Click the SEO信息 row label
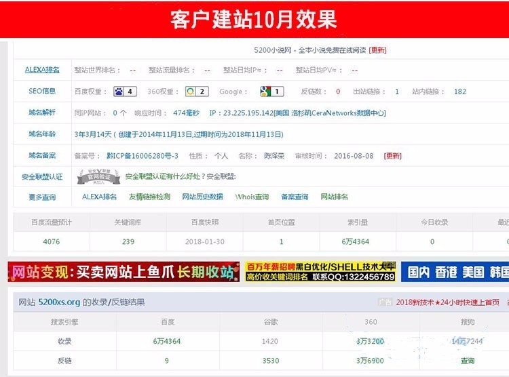The width and height of the screenshot is (509, 377). (42, 91)
